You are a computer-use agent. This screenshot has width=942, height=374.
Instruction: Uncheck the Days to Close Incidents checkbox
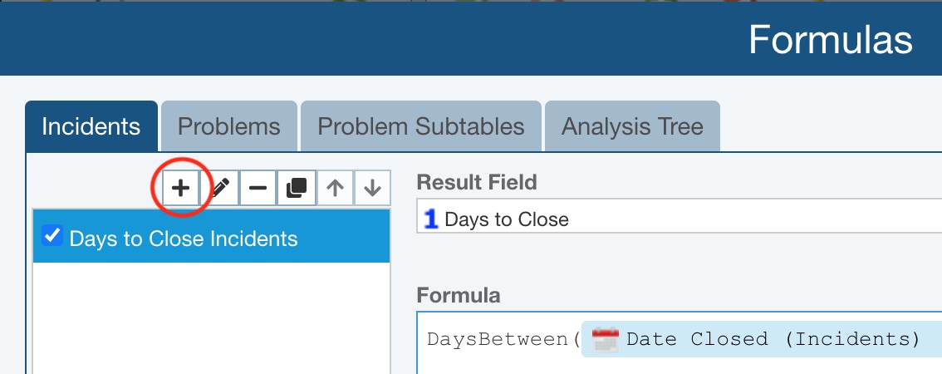(52, 237)
